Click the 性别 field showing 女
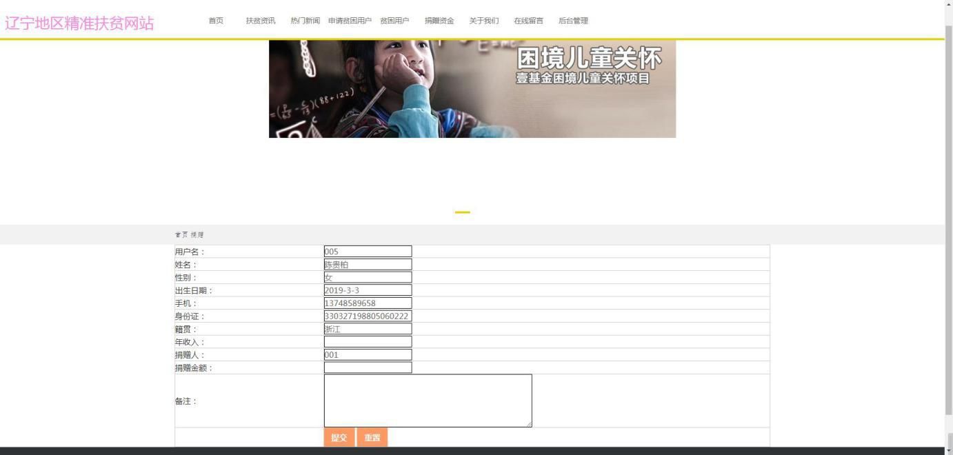Screen dimensions: 953x455 click(368, 277)
